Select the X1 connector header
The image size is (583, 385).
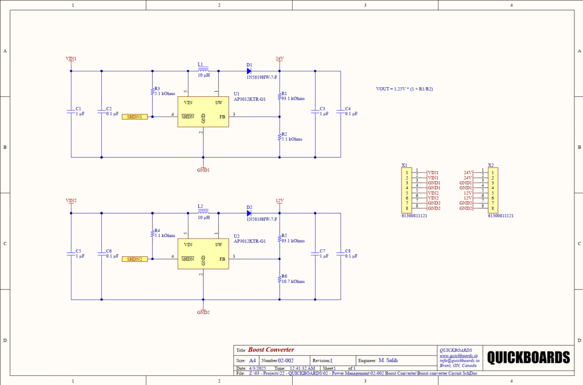[x=407, y=190]
